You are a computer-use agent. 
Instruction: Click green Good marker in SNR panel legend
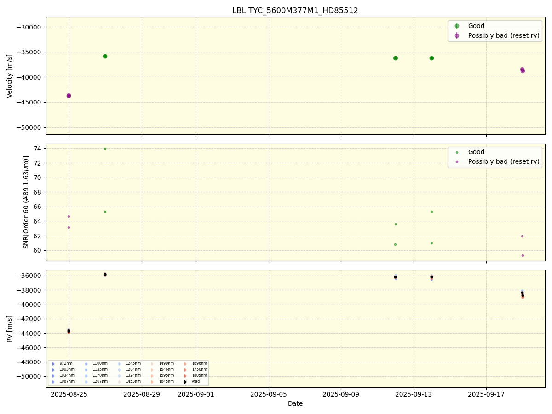tap(457, 152)
